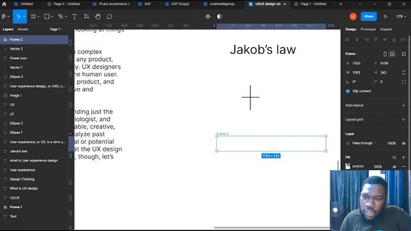
Task: Add Auto layout with plus button
Action: click(x=404, y=105)
